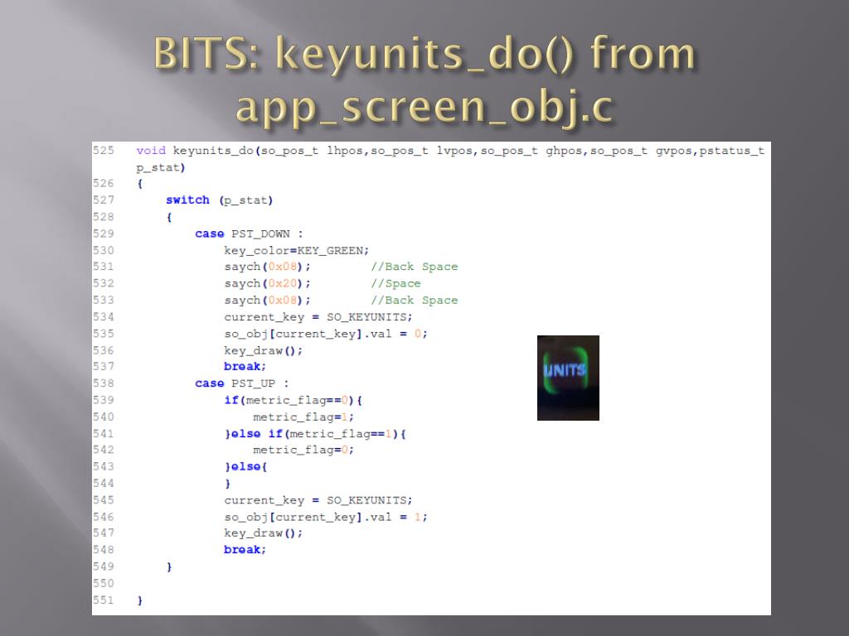Click the 'void' keyword on line 525
Viewport: 849px width, 636px height.
(151, 151)
